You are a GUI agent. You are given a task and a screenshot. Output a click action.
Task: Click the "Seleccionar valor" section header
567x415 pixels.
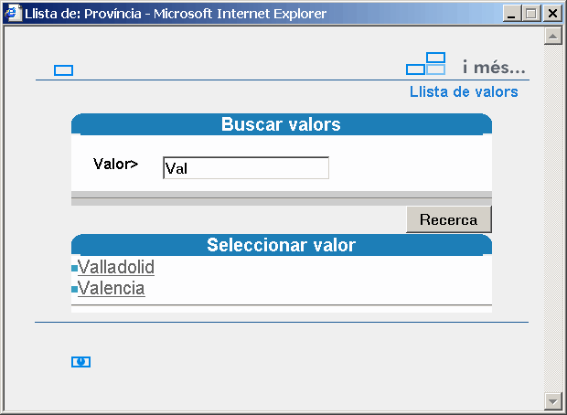[x=281, y=245]
